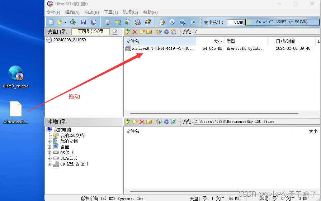Click the extract files icon in disc pane toolbar
The image size is (321, 201).
pyautogui.click(x=159, y=32)
